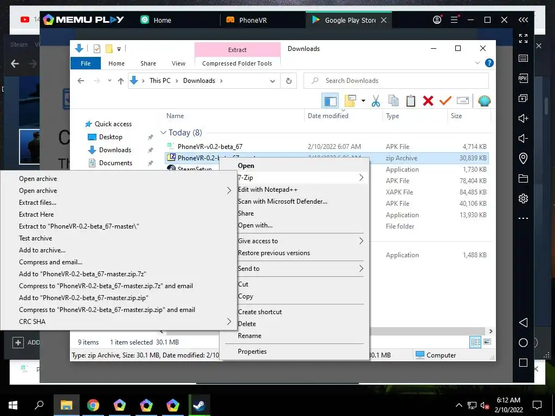Screen dimensions: 555x416
Task: Select Extract Here from 7-Zip menu
Action: pyautogui.click(x=36, y=214)
